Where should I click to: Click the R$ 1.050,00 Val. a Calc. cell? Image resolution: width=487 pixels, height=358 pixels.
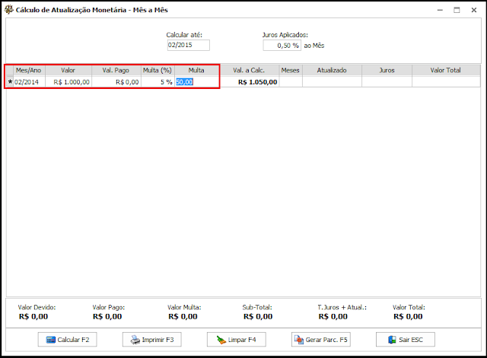coord(250,82)
